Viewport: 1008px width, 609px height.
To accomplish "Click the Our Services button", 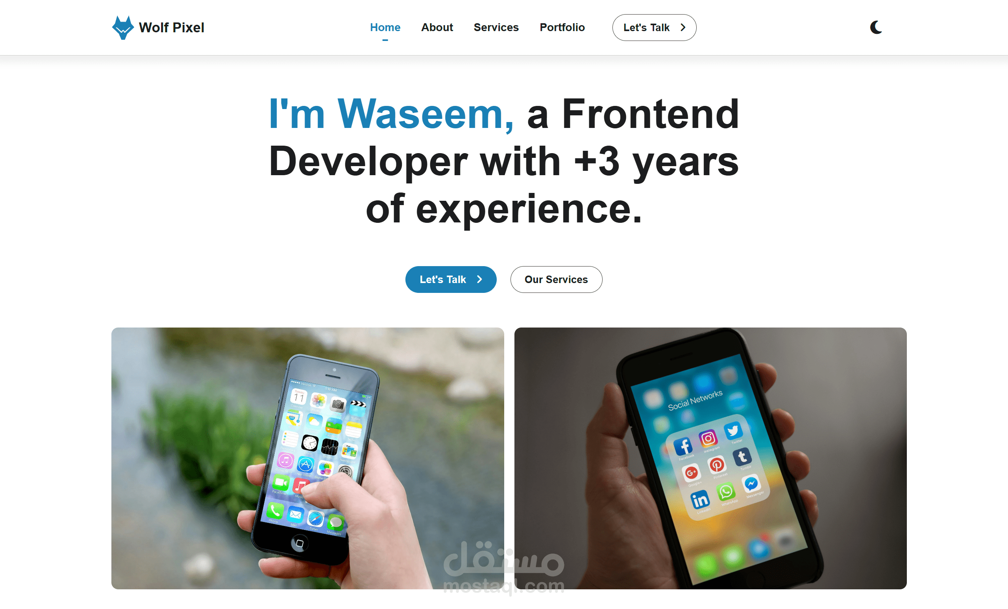I will coord(556,279).
